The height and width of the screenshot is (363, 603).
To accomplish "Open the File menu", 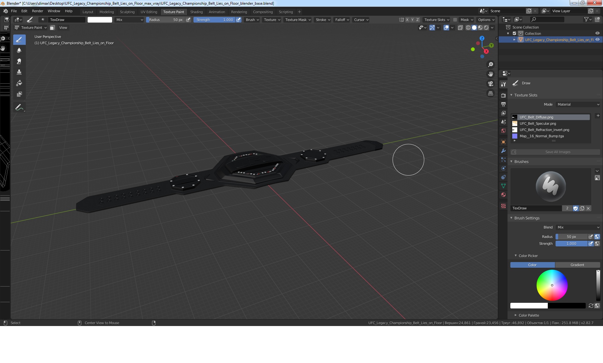I will 14,11.
